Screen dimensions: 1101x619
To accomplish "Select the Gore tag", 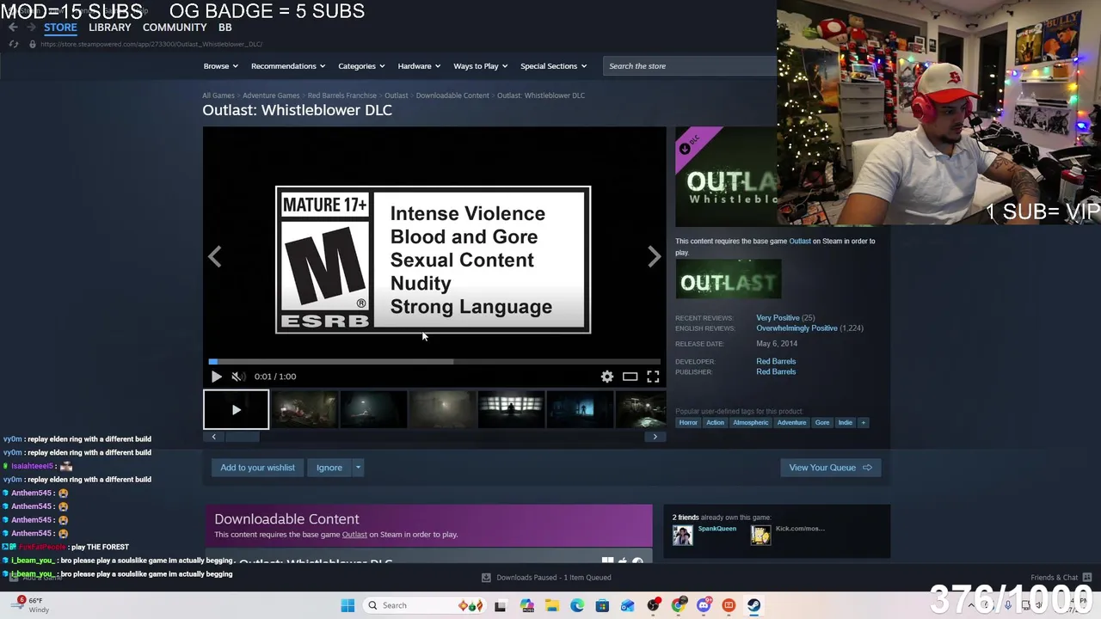I will 822,423.
